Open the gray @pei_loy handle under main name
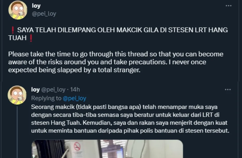Image resolution: width=242 pixels, height=158 pixels. coord(44,14)
